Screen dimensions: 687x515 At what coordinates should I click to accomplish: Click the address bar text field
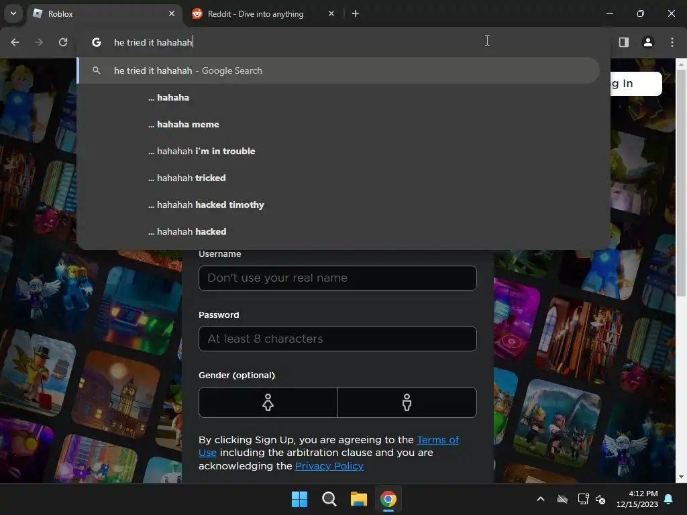pos(341,42)
